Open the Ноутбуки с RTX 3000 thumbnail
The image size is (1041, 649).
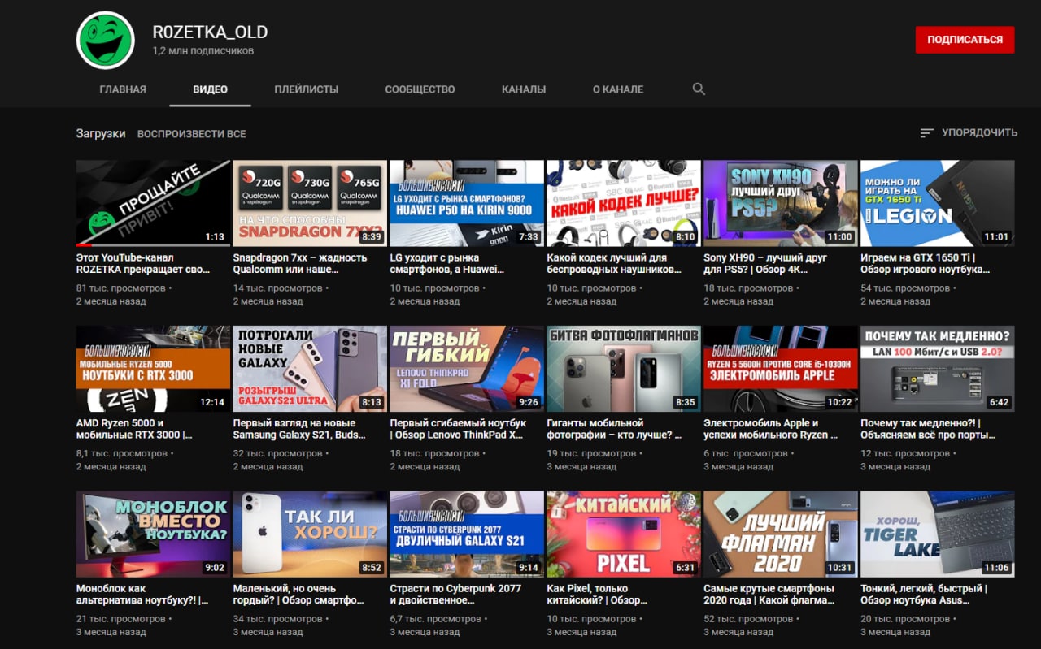pyautogui.click(x=153, y=369)
